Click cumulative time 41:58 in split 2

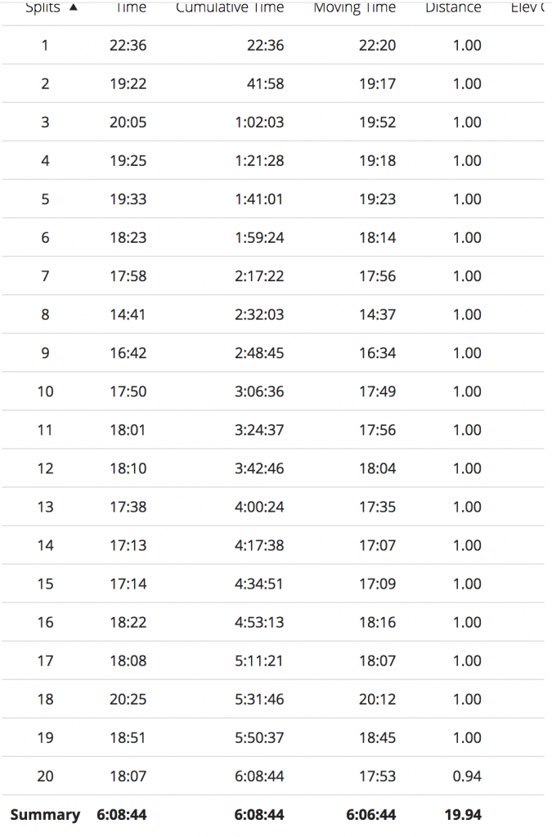tap(265, 84)
